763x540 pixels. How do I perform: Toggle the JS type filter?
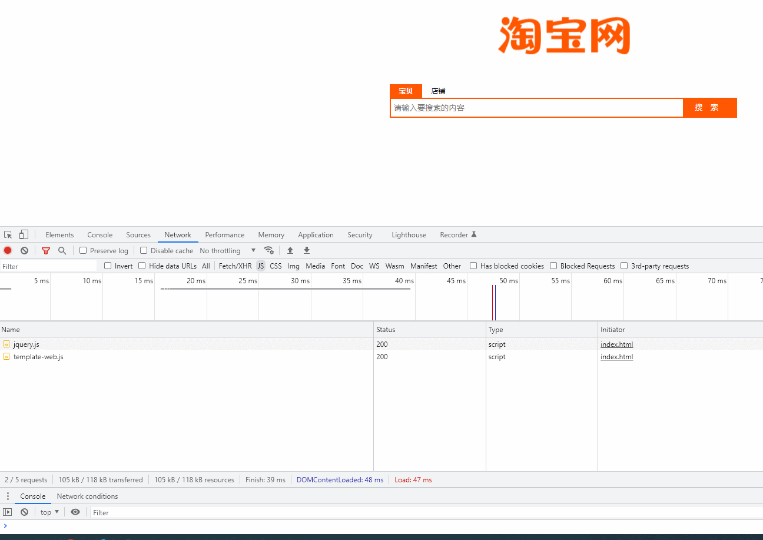pyautogui.click(x=261, y=266)
